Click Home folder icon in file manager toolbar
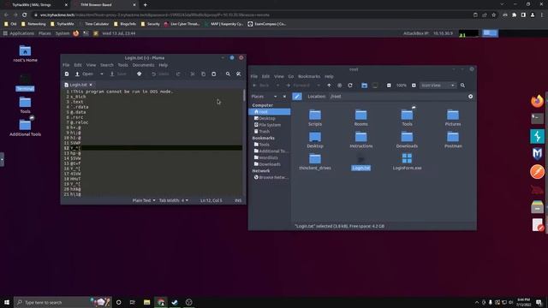Image resolution: width=548 pixels, height=308 pixels. coord(364,86)
